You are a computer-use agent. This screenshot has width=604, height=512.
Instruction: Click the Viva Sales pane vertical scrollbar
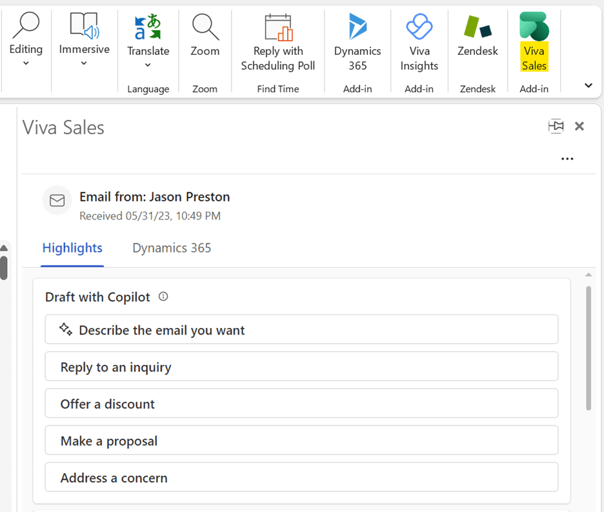588,349
